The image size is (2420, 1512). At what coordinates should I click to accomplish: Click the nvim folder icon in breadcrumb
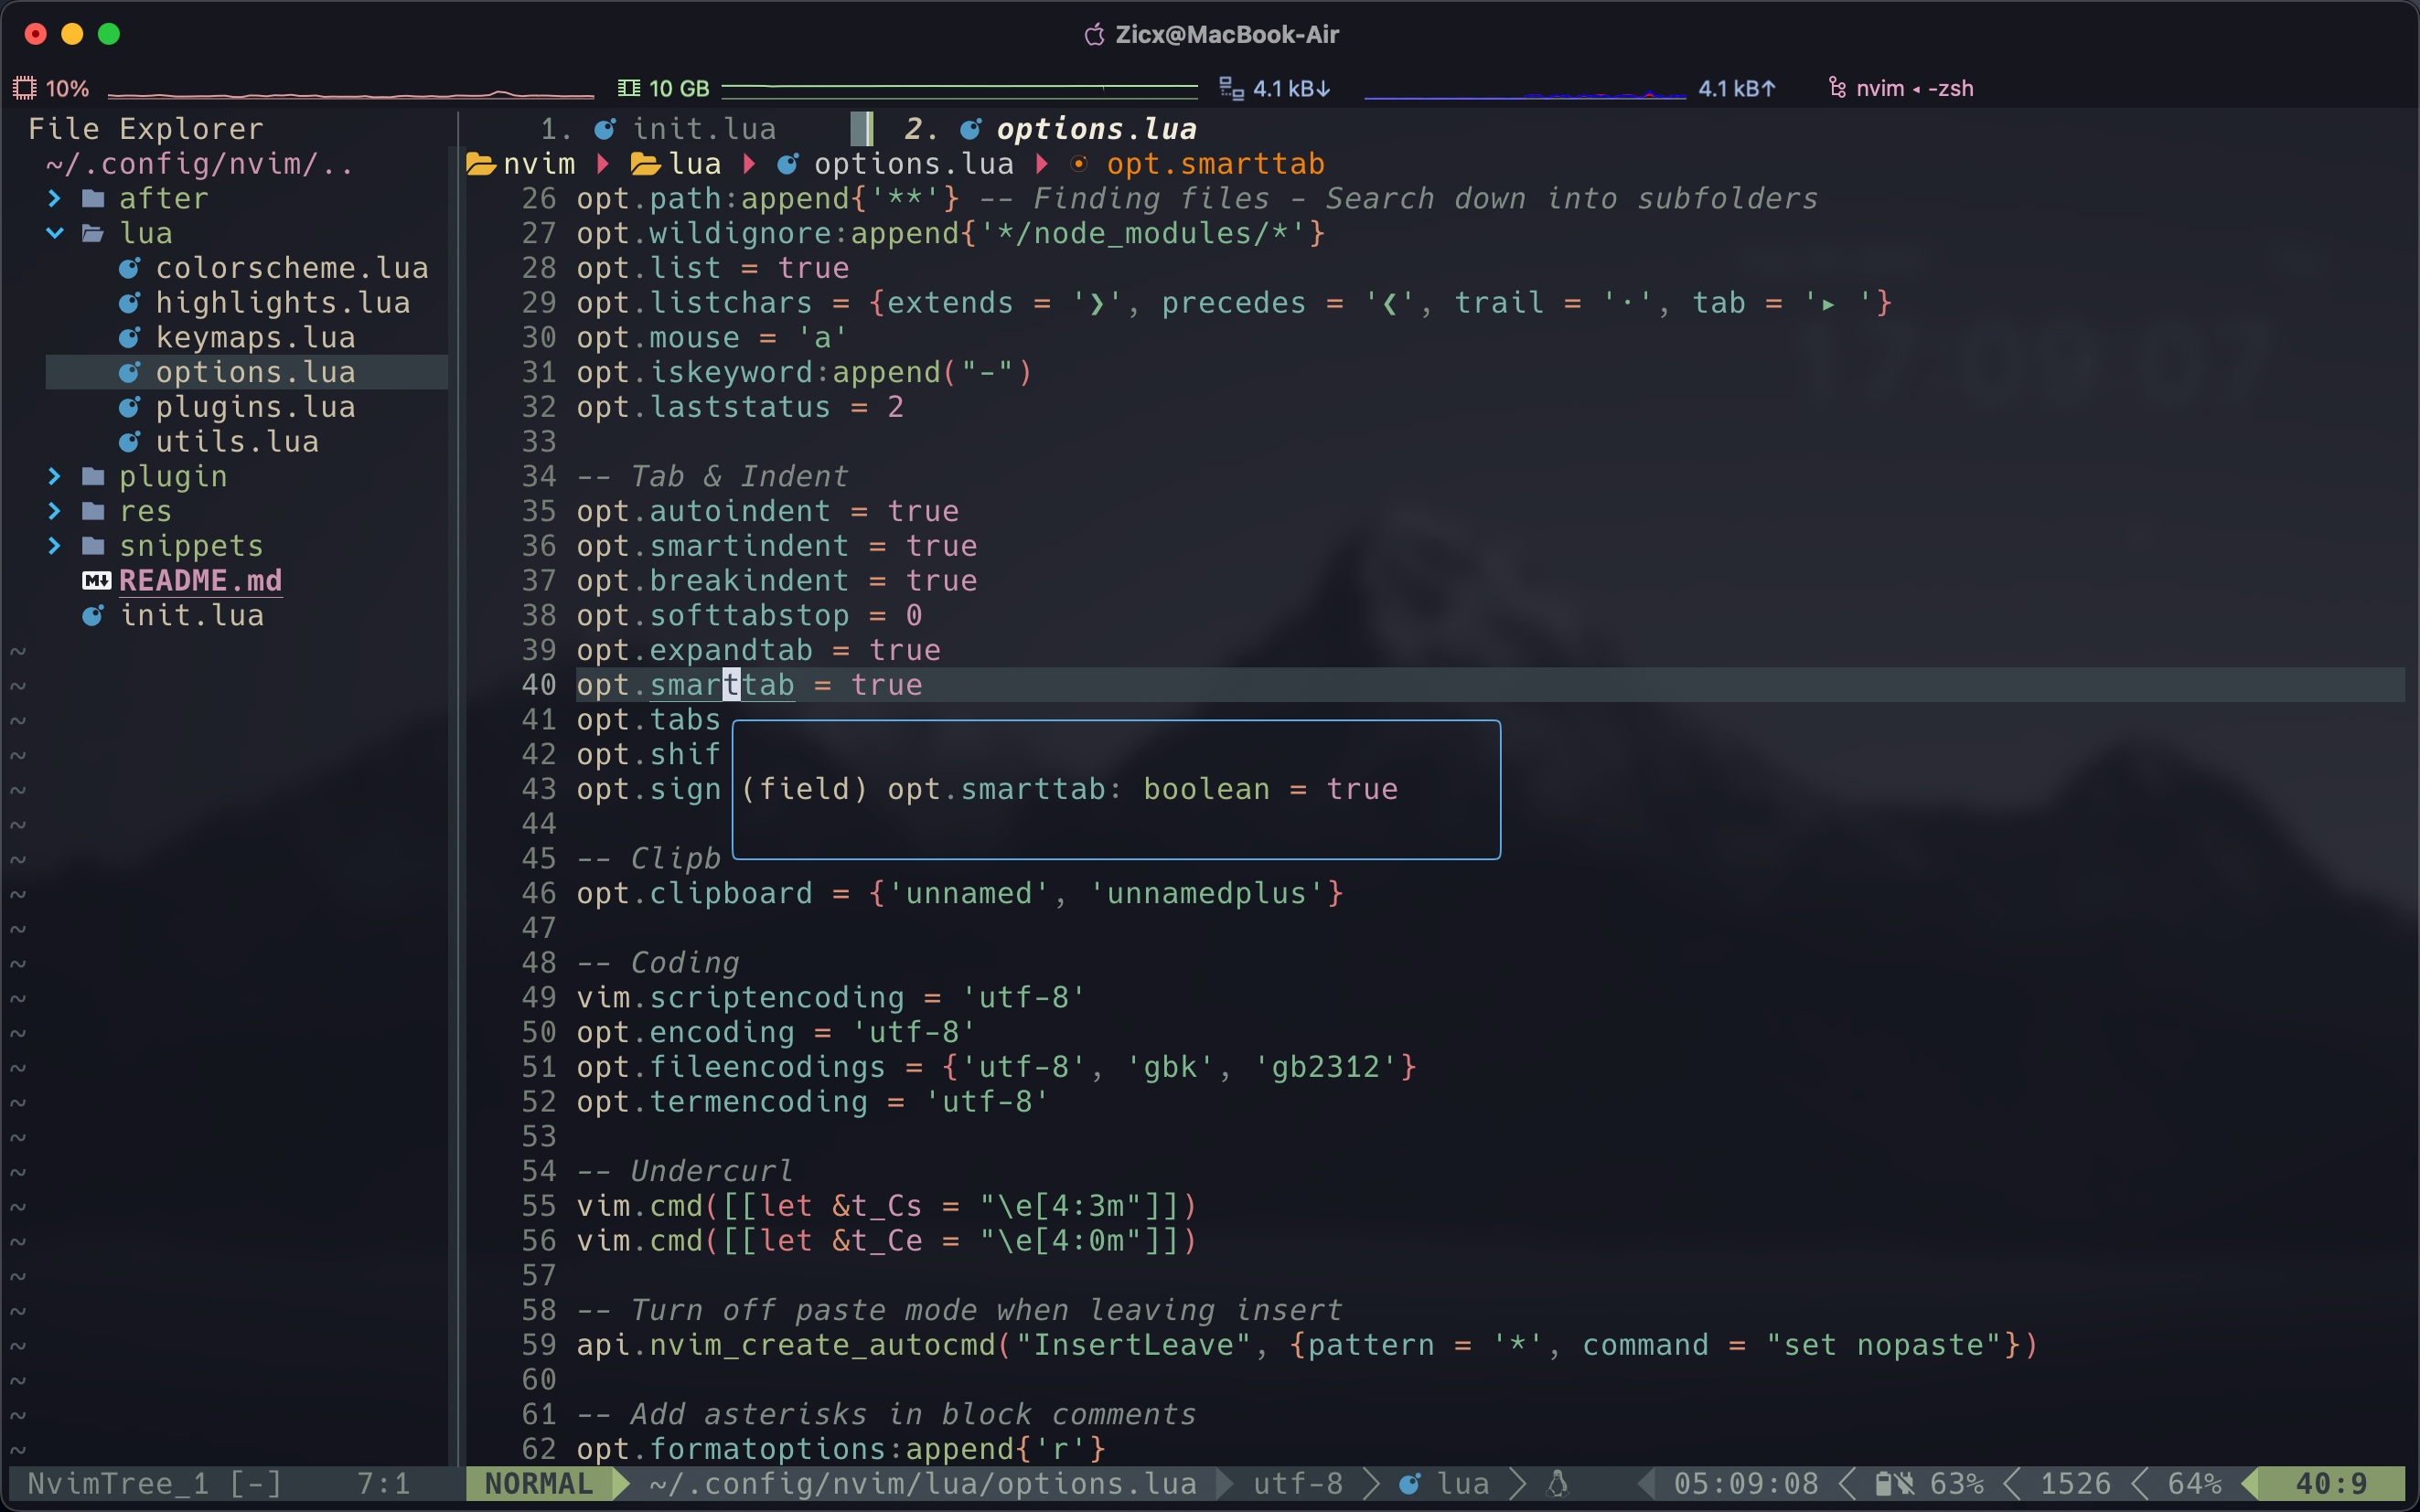481,164
